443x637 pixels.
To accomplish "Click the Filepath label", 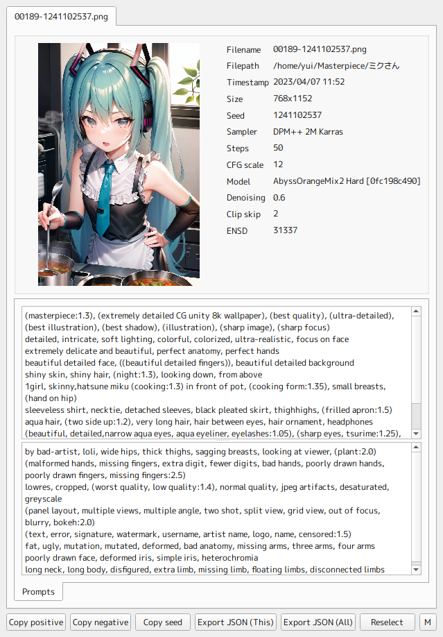I will click(x=243, y=66).
